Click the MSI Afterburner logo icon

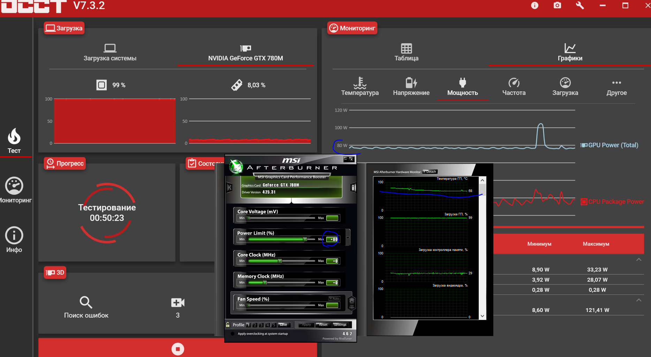[236, 166]
